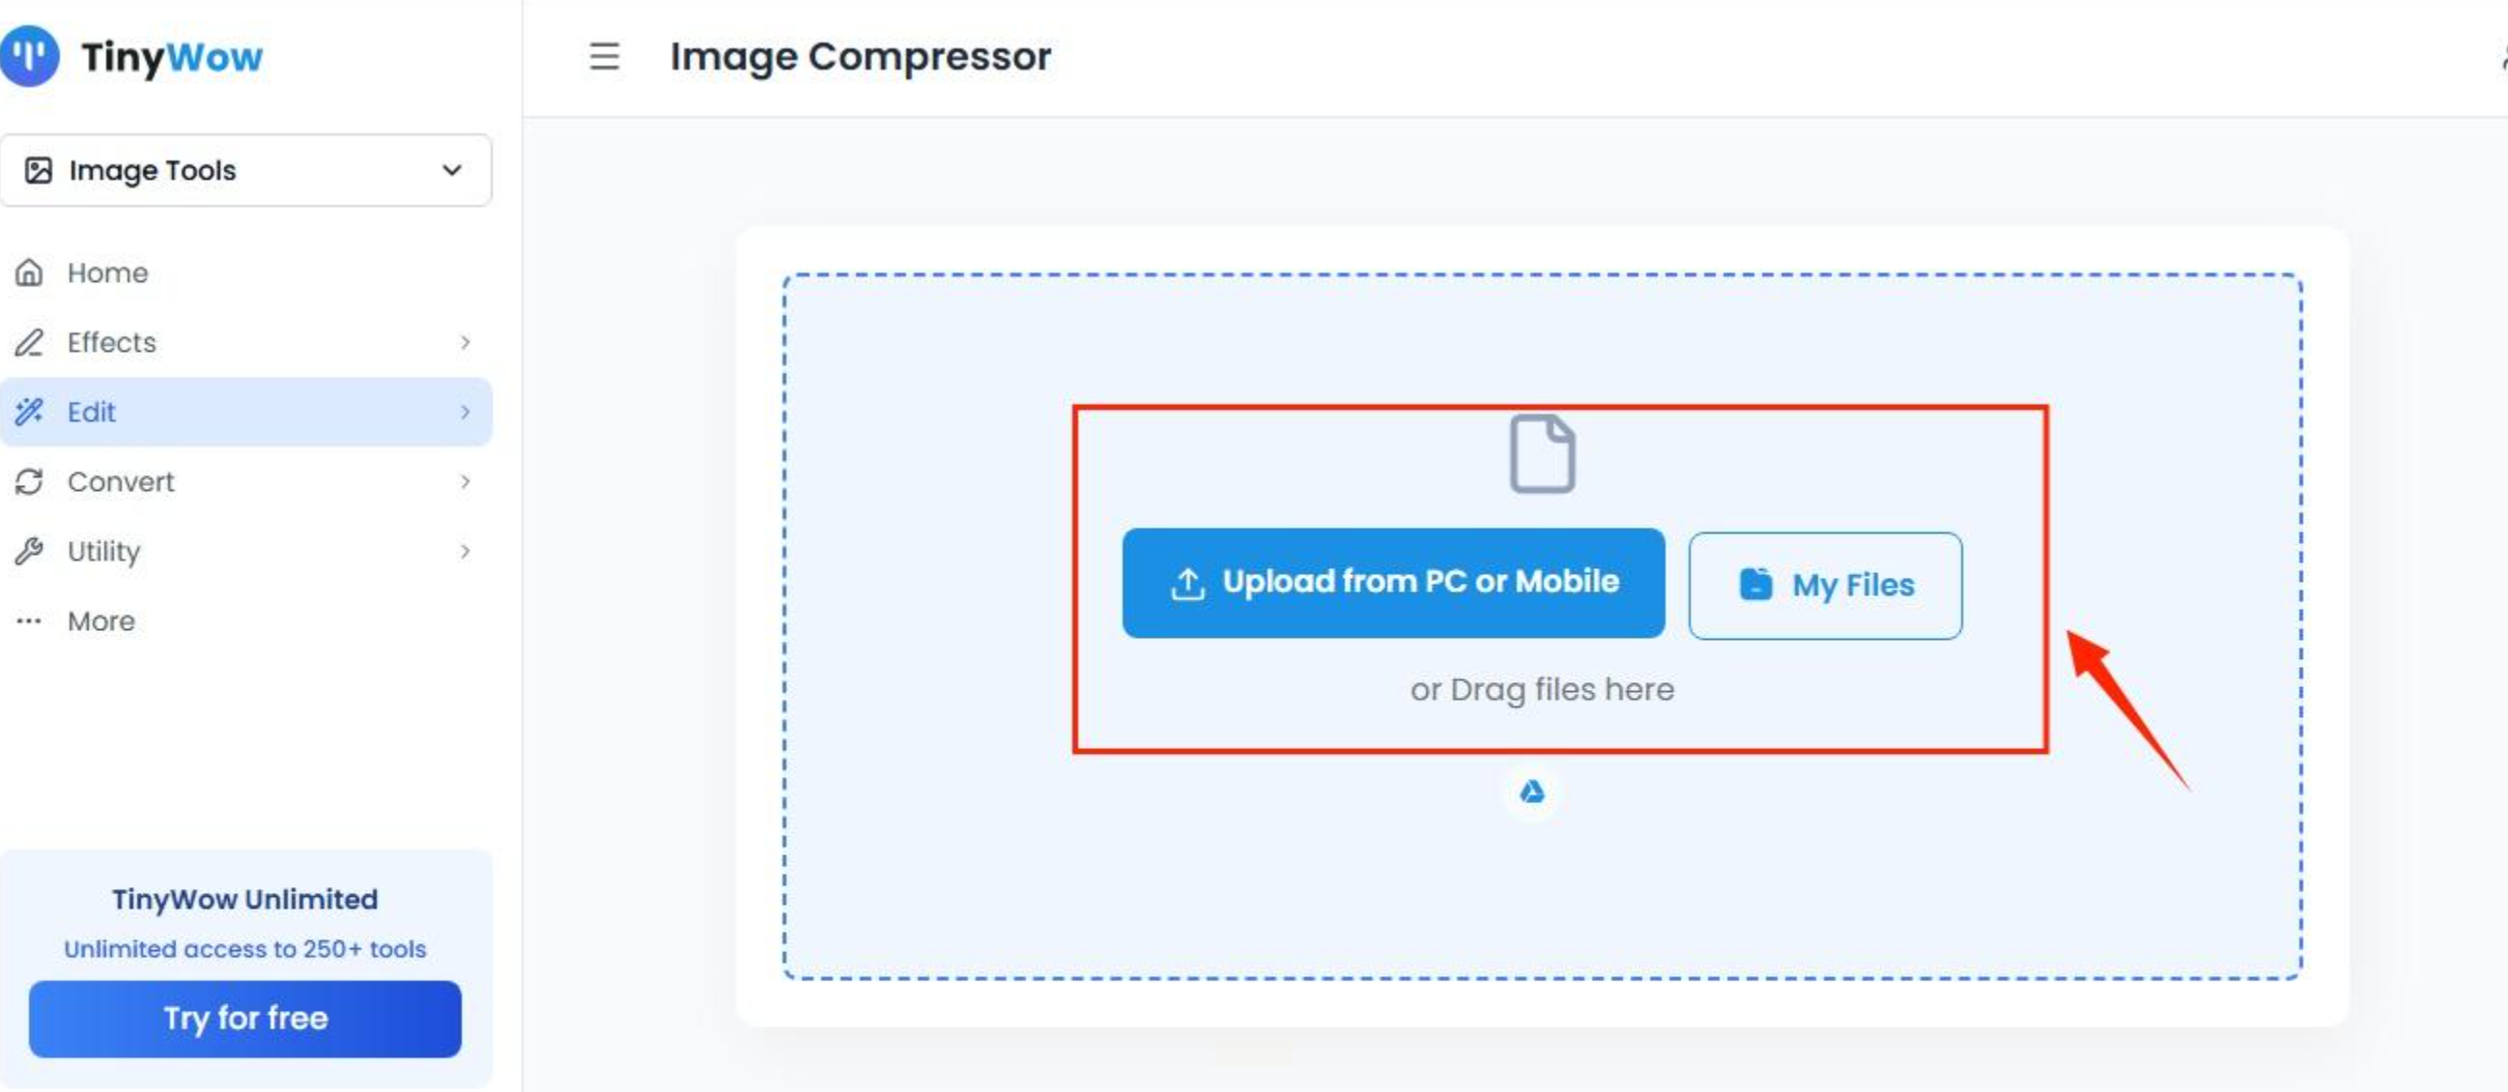This screenshot has width=2508, height=1092.
Task: Click the Effects pencil icon
Action: [29, 343]
